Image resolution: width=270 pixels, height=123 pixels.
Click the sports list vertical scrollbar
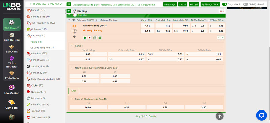65,11
